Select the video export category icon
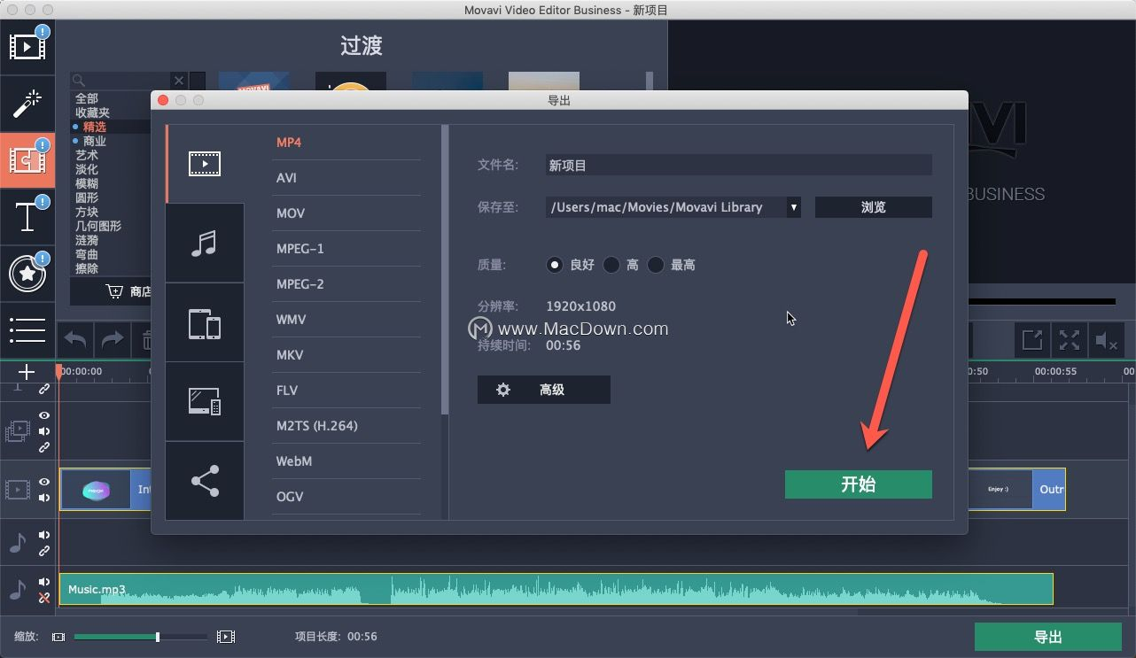The height and width of the screenshot is (658, 1136). click(x=205, y=164)
